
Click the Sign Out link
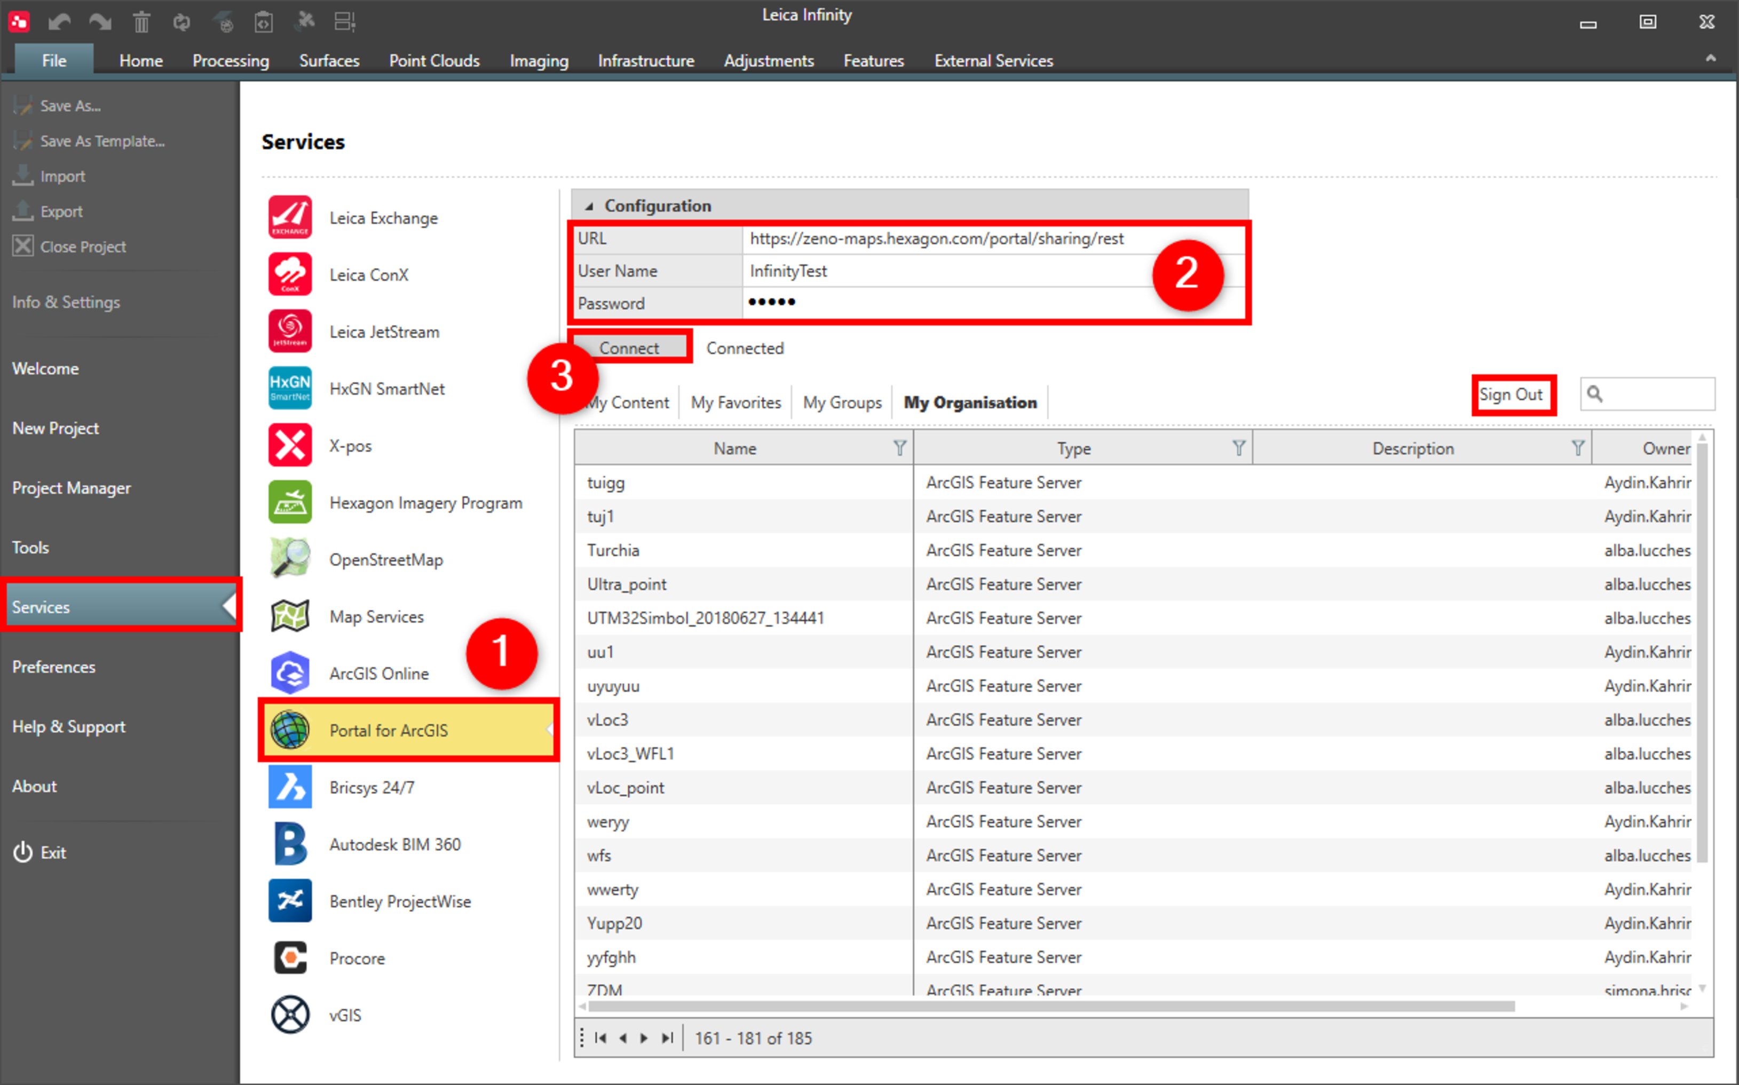click(1511, 394)
